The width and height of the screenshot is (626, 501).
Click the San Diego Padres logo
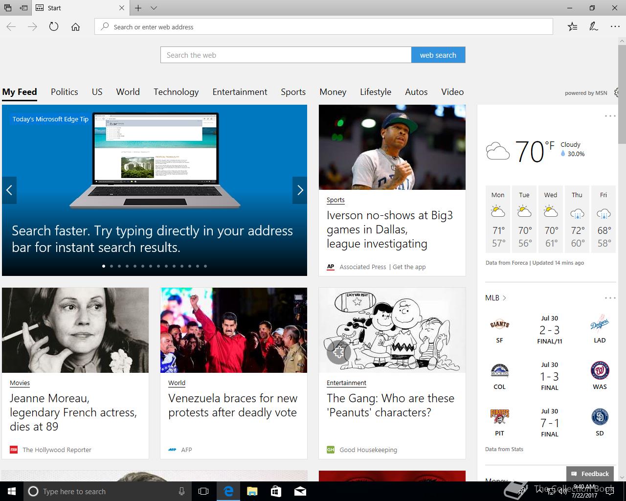point(600,417)
